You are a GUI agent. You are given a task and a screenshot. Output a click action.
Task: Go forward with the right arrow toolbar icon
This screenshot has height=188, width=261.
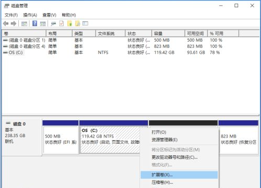[14, 23]
